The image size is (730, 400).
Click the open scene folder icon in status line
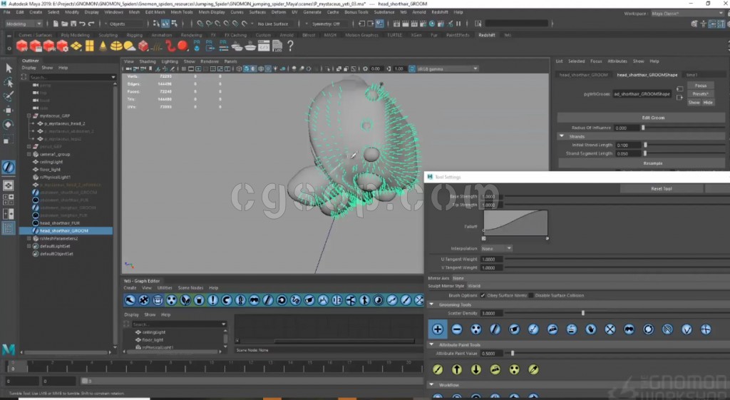pos(65,24)
